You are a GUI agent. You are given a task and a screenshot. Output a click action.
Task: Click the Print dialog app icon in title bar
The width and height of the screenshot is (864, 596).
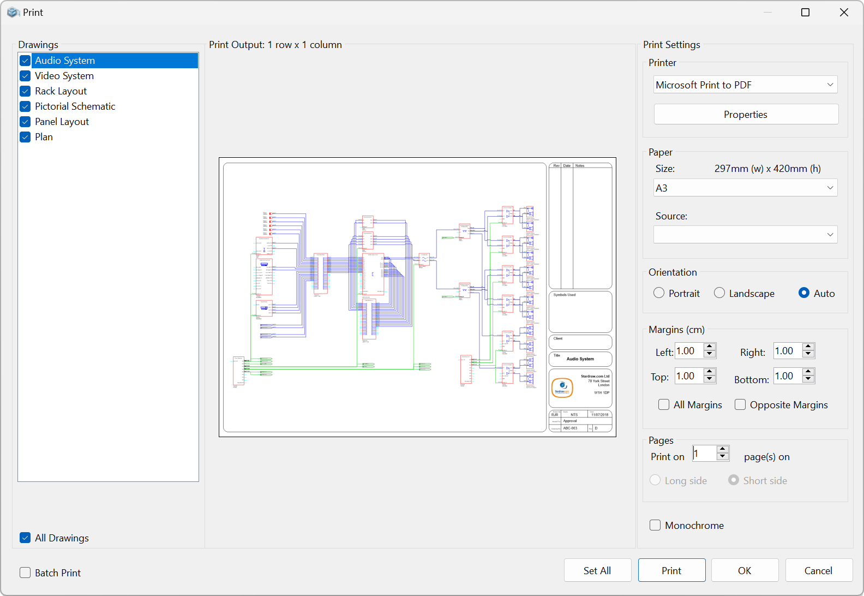13,12
